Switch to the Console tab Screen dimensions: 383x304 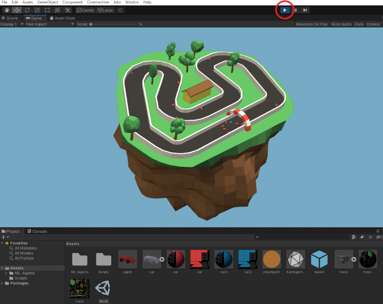click(37, 231)
